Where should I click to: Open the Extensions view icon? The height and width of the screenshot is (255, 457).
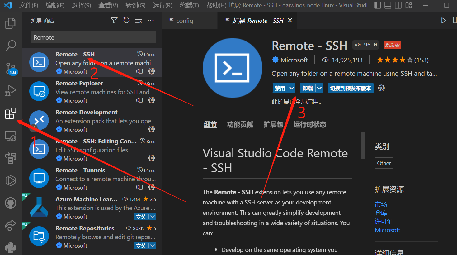[x=11, y=113]
